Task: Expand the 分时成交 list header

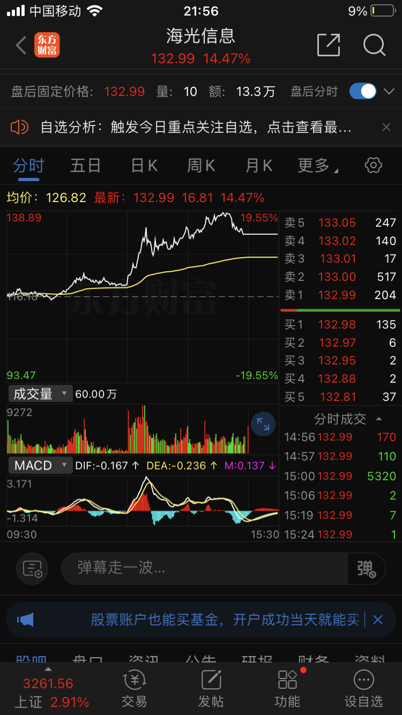Action: pyautogui.click(x=347, y=419)
